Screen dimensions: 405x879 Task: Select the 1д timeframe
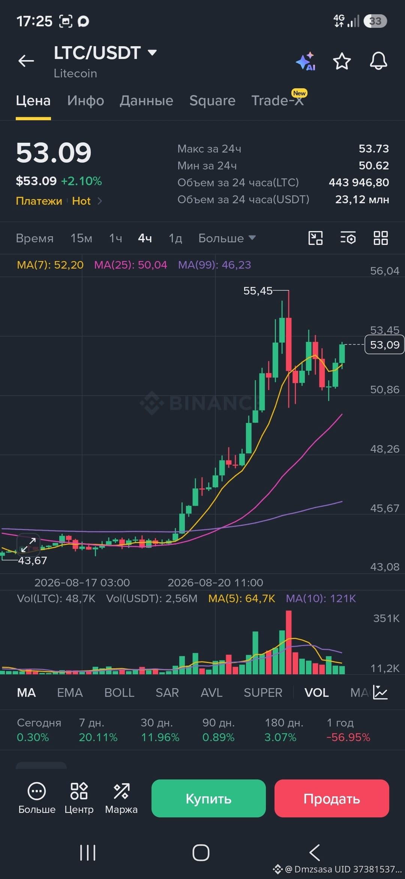[175, 238]
